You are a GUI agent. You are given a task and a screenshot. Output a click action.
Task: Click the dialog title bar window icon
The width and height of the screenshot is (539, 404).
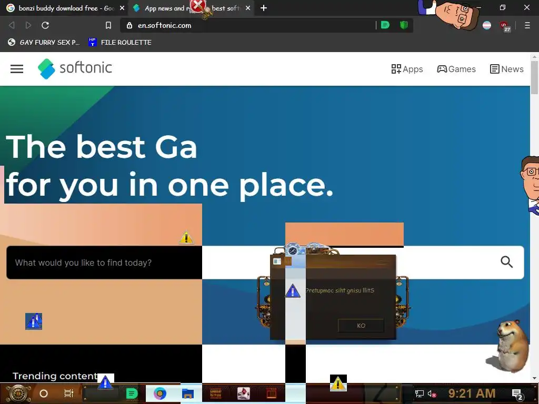[x=277, y=261]
